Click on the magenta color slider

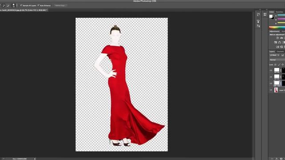(281, 19)
